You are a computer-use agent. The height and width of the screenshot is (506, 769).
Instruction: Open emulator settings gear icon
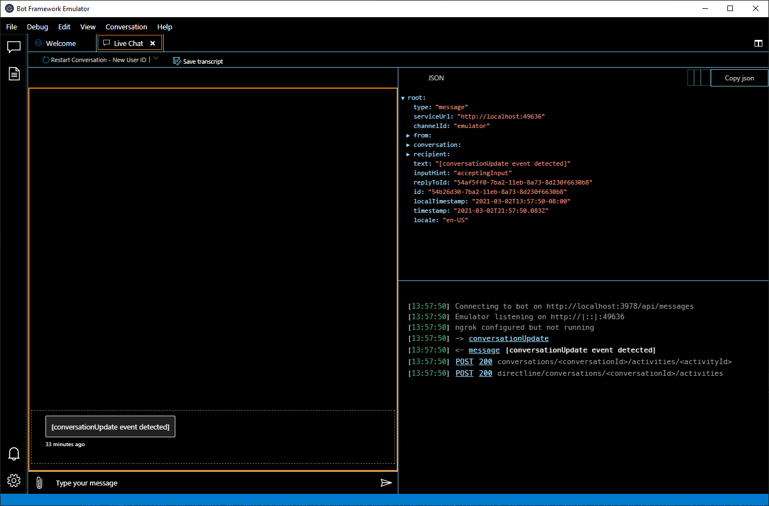point(14,480)
